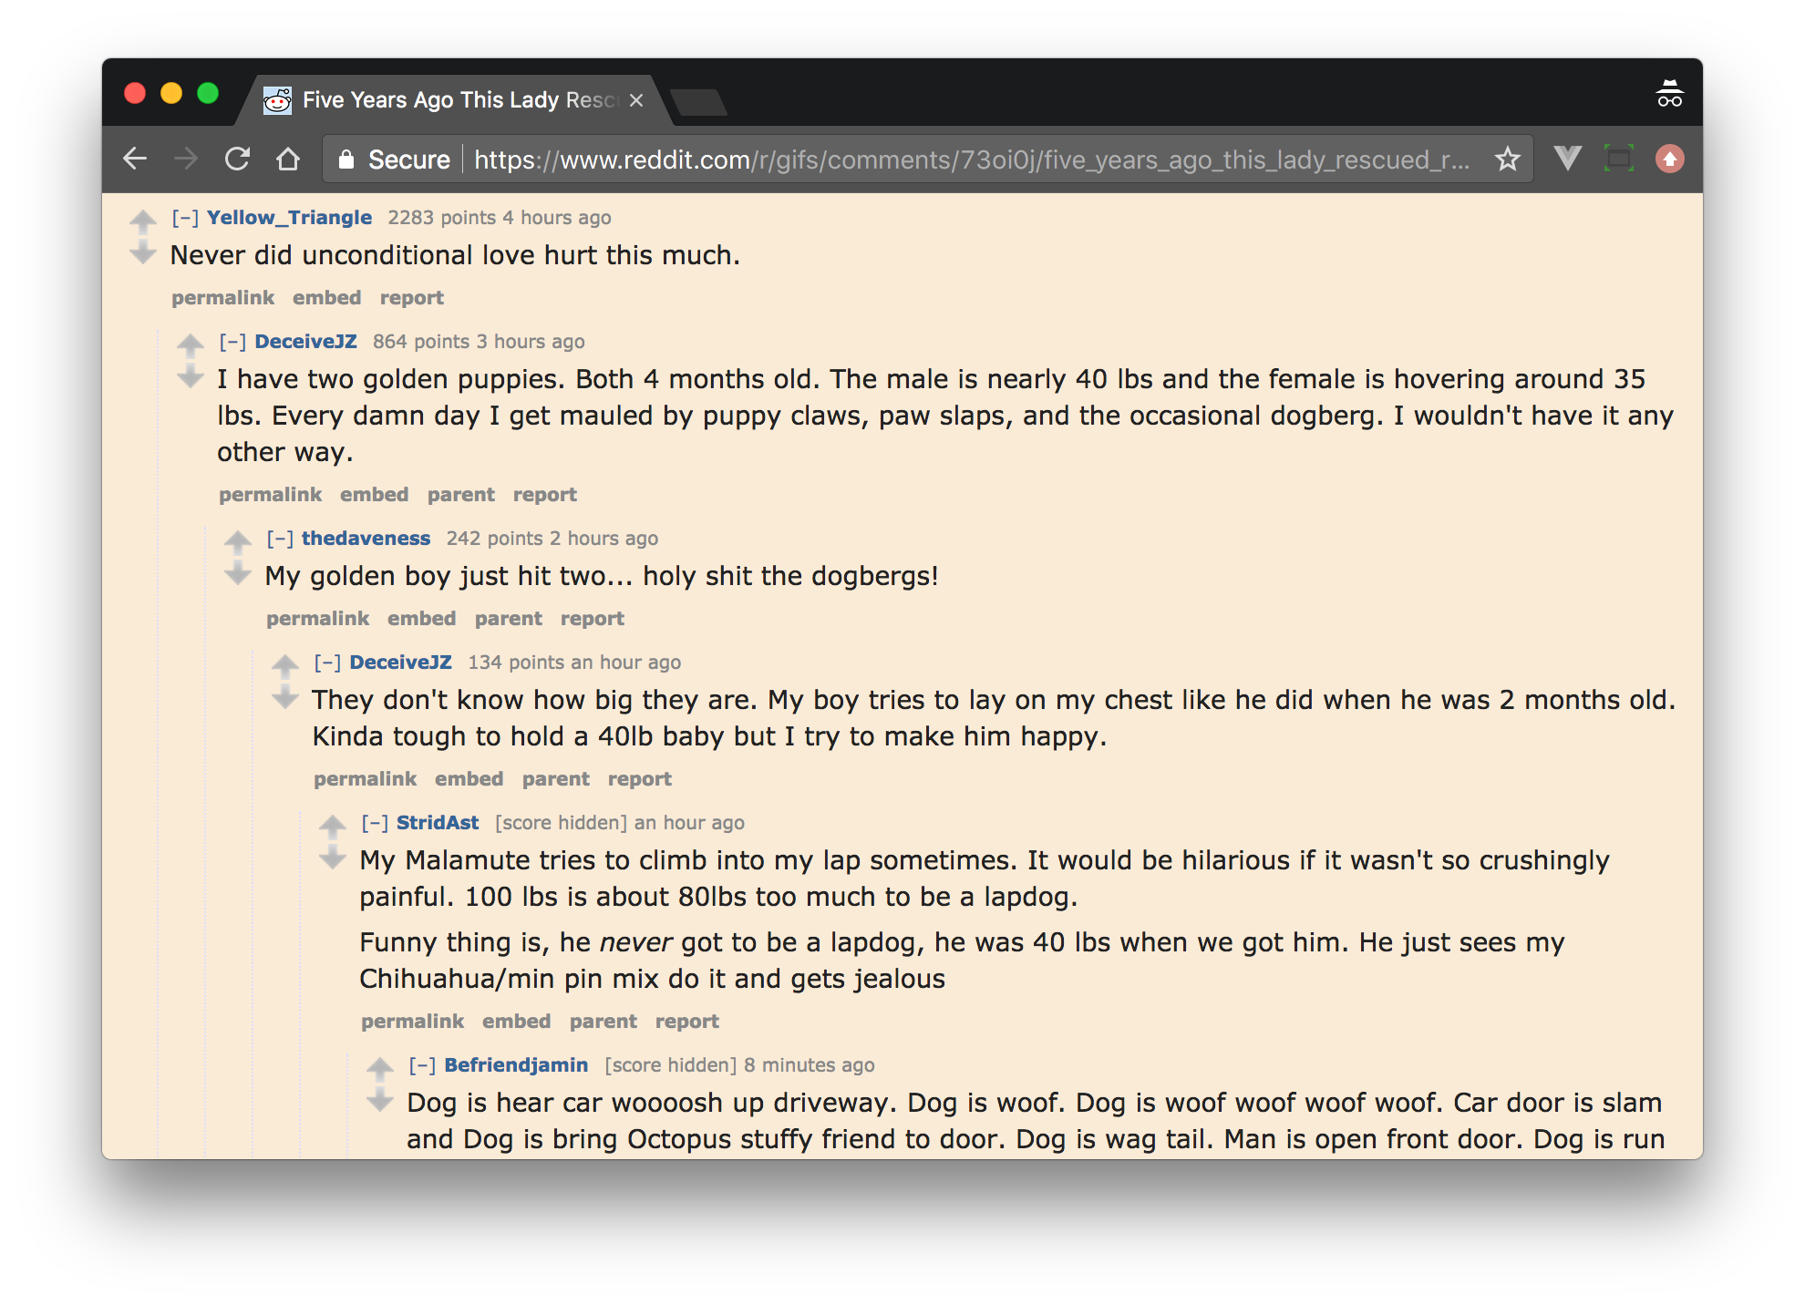The height and width of the screenshot is (1305, 1805).
Task: Click permalink under Yellow_Triangle's comment
Action: (x=222, y=298)
